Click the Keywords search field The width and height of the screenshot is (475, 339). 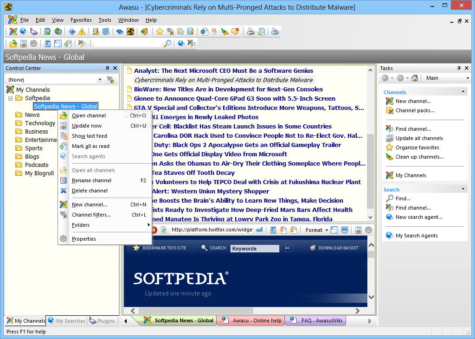click(x=255, y=249)
